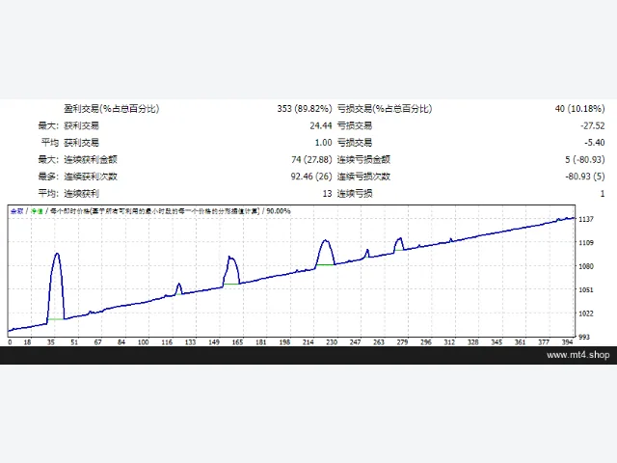This screenshot has width=617, height=463.
Task: Select the value "353 (89.82%)"
Action: [305, 109]
